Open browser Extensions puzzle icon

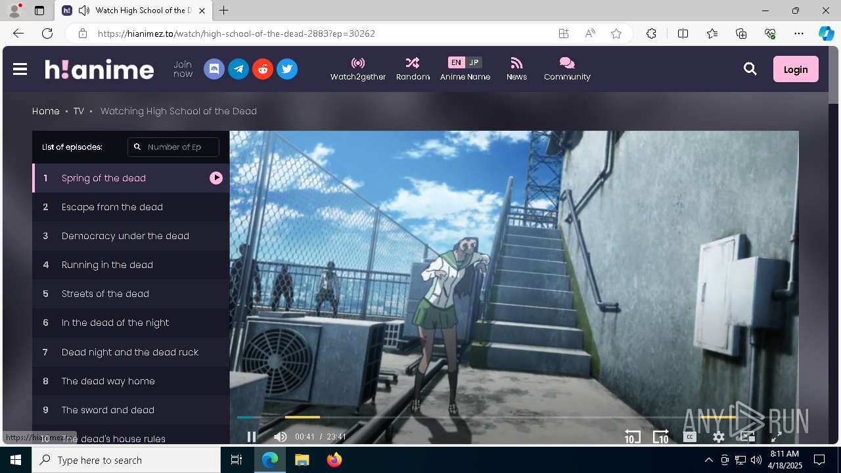(651, 34)
